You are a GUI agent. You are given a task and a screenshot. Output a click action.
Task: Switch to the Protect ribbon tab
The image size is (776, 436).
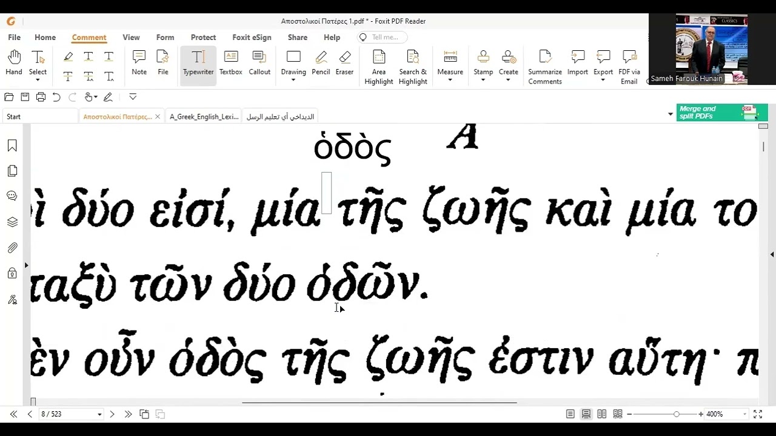203,38
